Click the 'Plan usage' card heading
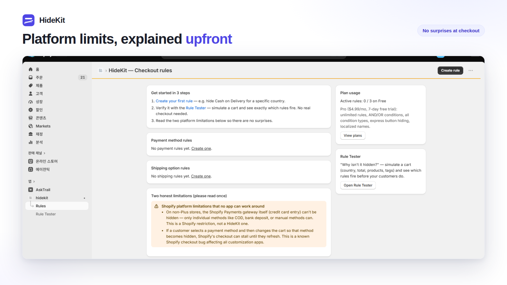This screenshot has height=285, width=507. click(350, 93)
